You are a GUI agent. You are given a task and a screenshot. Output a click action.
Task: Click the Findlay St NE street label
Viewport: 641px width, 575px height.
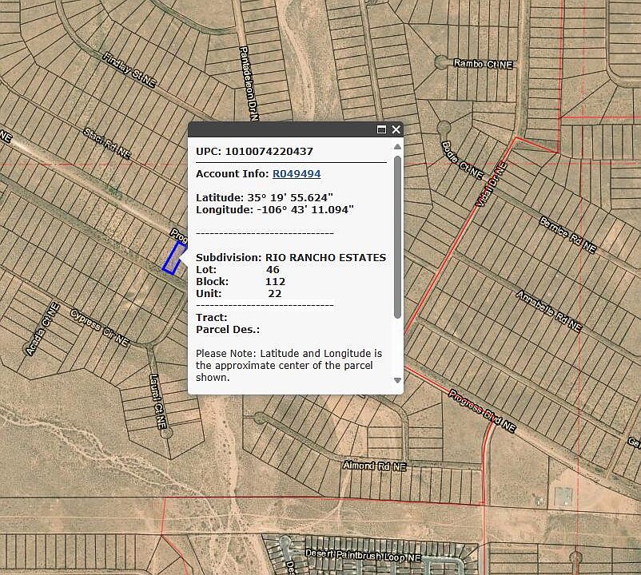pos(128,69)
